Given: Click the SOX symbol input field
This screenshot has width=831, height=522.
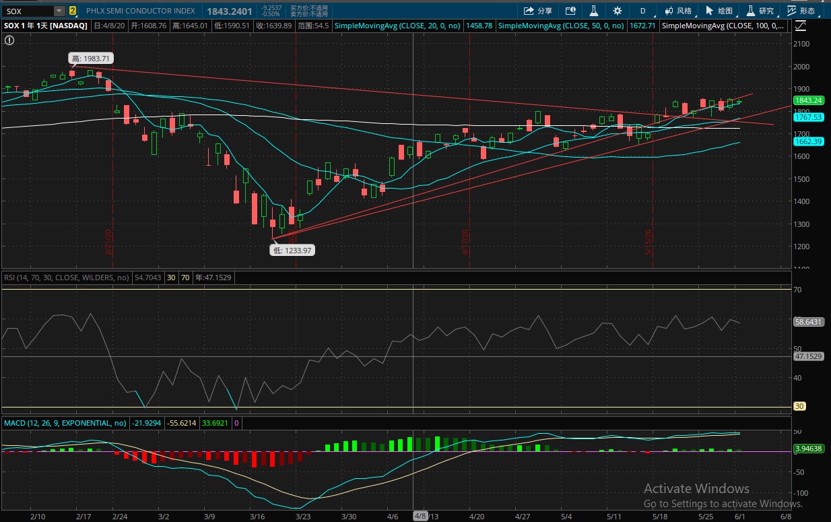Looking at the screenshot, I should coord(28,11).
